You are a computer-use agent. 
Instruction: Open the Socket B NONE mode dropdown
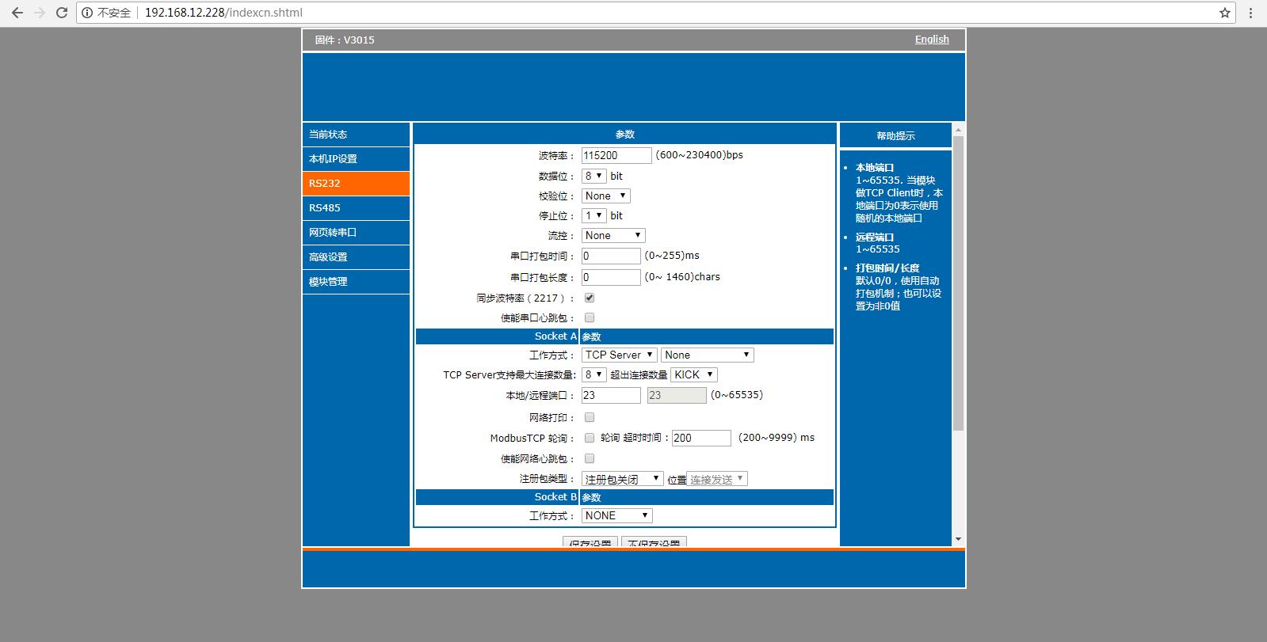(x=616, y=515)
